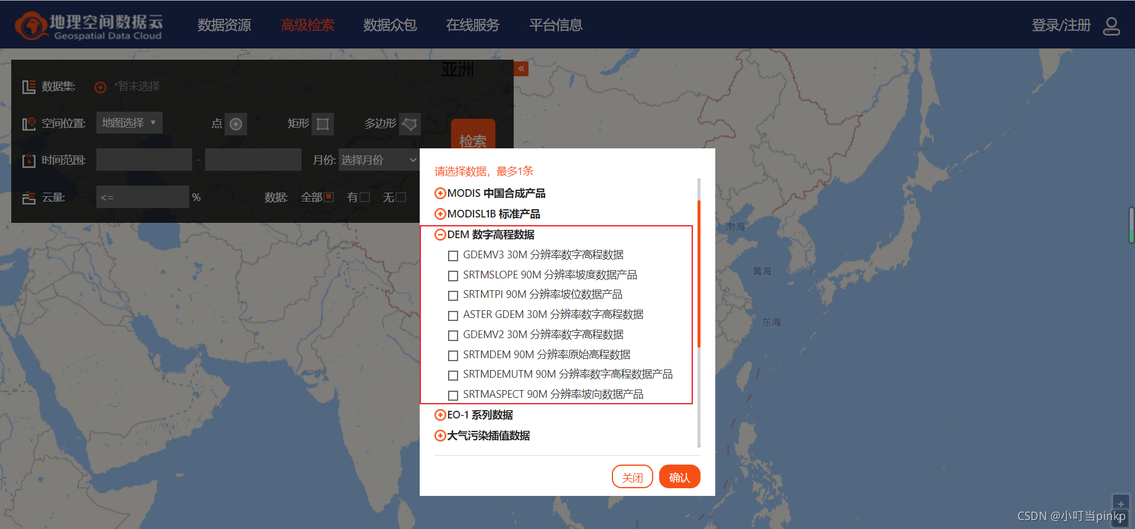The image size is (1135, 529).
Task: Open 平台信息 navigation menu
Action: point(556,25)
